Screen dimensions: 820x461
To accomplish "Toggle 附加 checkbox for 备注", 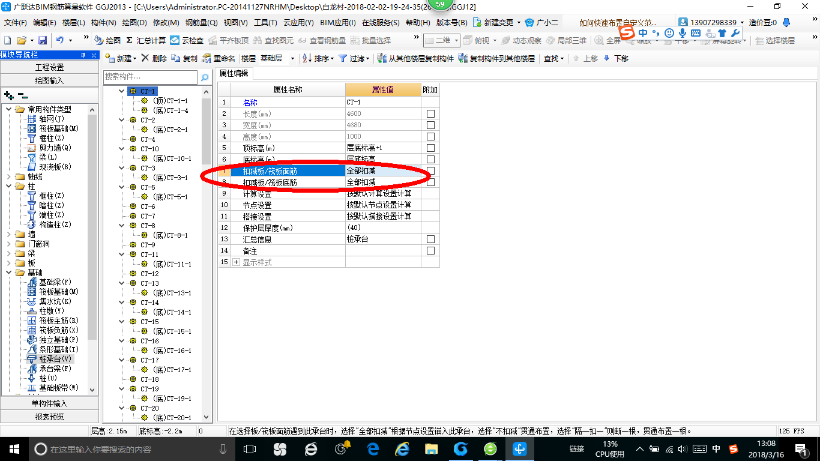I will pos(430,250).
